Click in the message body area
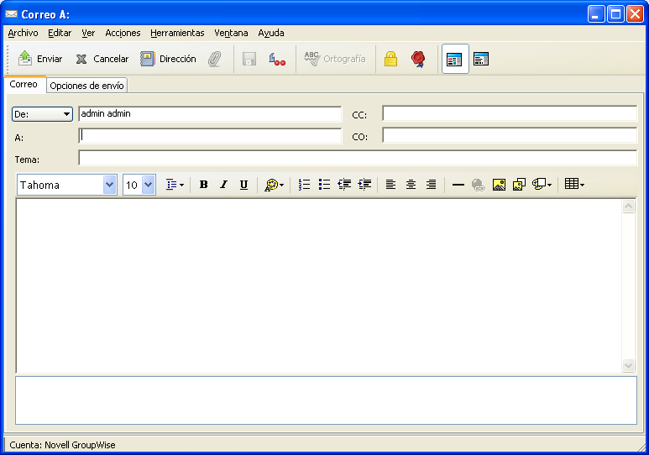 point(319,286)
